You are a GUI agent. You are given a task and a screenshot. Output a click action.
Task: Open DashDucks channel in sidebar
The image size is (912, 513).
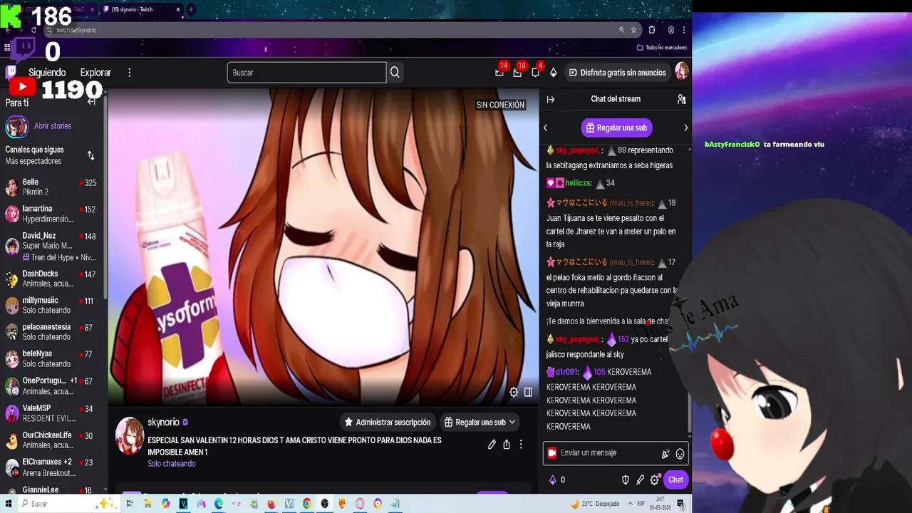(51, 279)
